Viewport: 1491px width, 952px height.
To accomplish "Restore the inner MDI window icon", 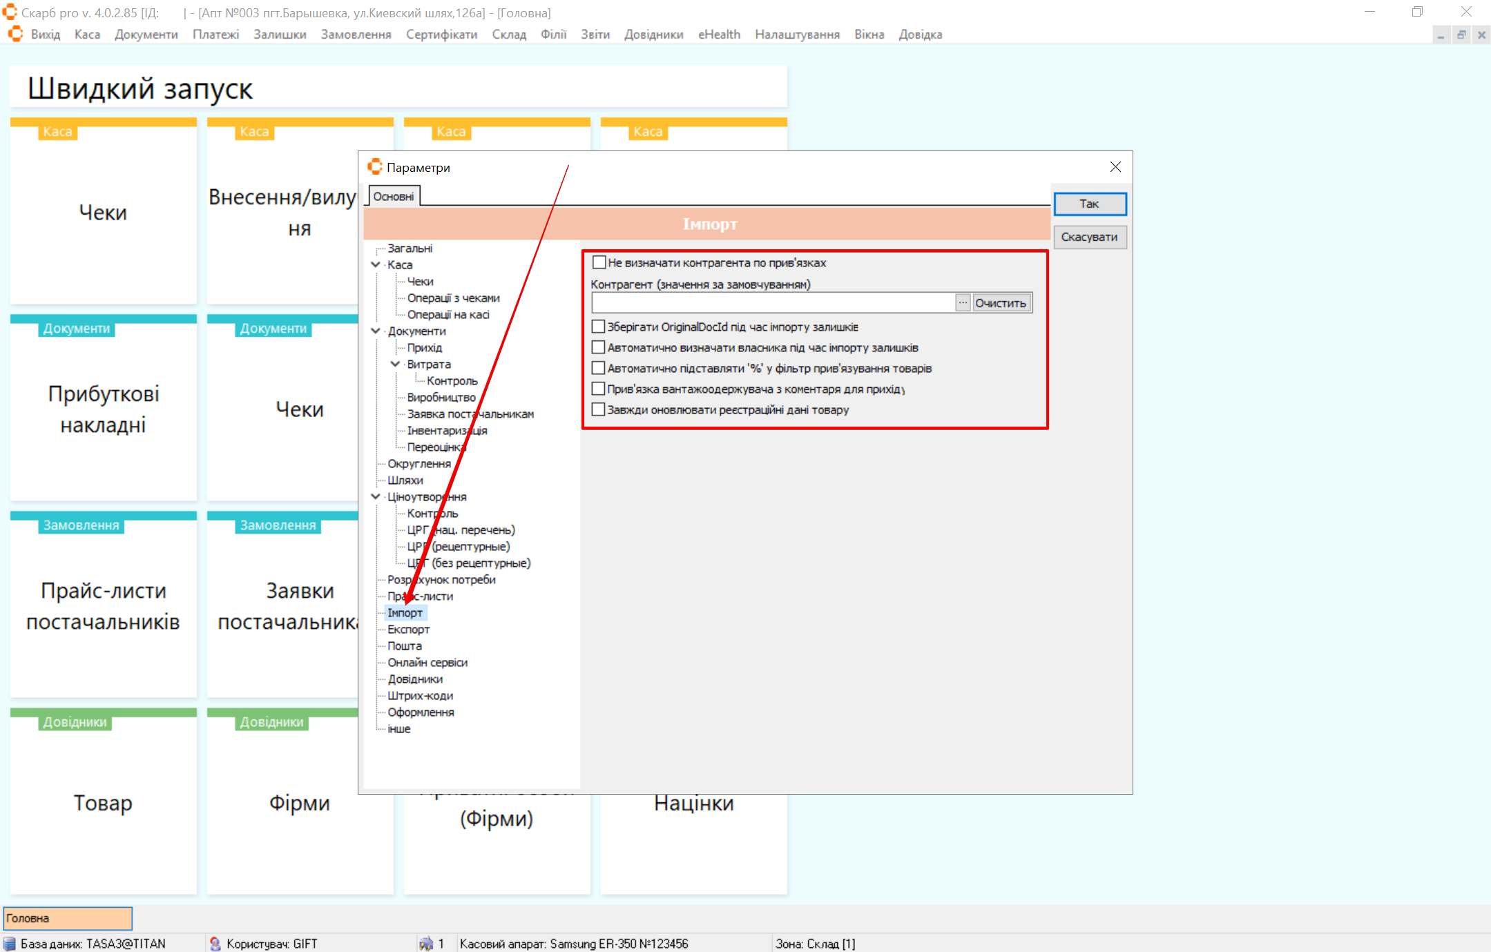I will point(1461,35).
